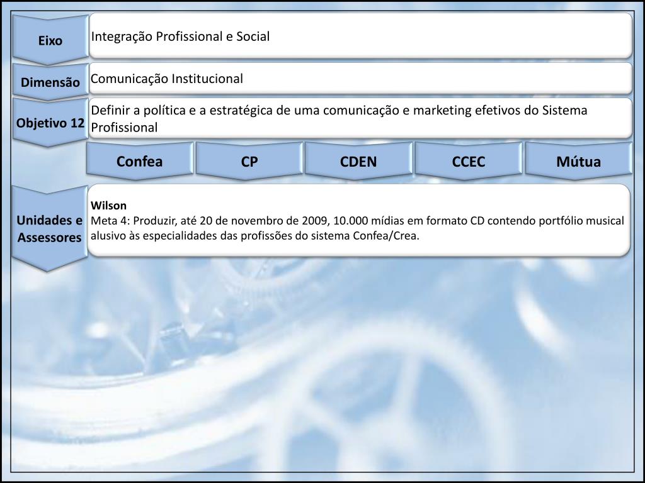The image size is (645, 483).
Task: Select the CDEN block
Action: pos(358,161)
